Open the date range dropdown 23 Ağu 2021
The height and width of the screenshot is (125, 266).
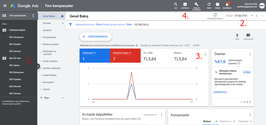pyautogui.click(x=244, y=16)
